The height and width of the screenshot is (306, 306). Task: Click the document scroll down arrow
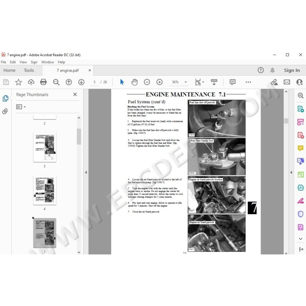[286, 253]
